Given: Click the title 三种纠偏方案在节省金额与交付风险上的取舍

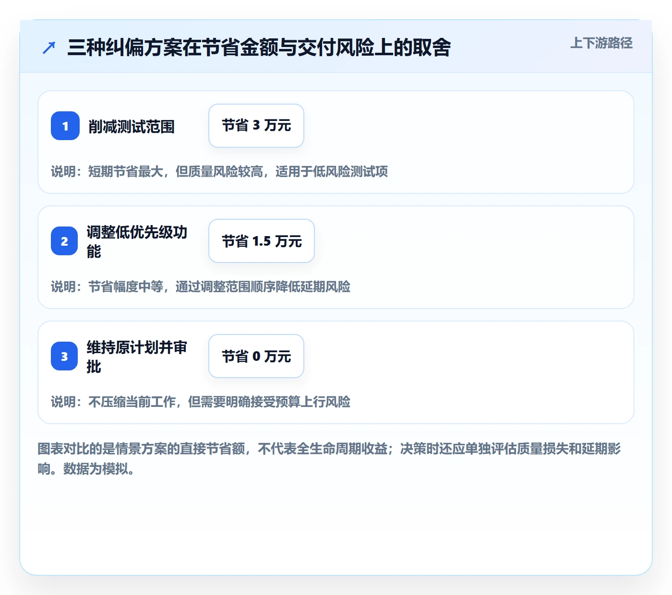Looking at the screenshot, I should point(259,48).
